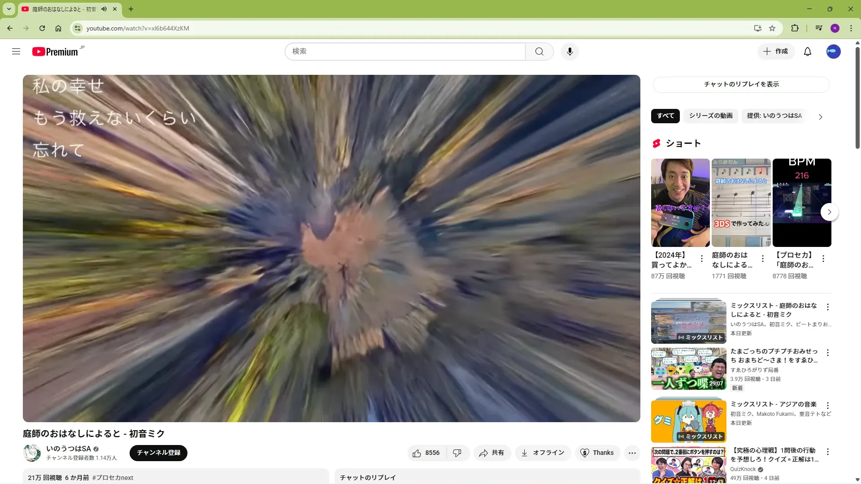This screenshot has height=484, width=861.
Task: Mute the tab via speaker icon
Action: coord(104,9)
